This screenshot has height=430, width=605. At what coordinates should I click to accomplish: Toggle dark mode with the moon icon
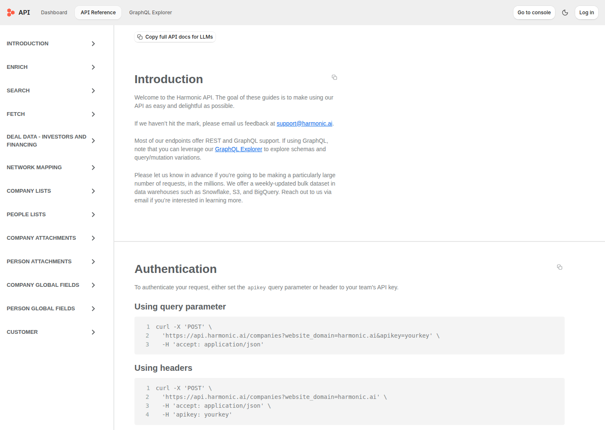pyautogui.click(x=565, y=13)
